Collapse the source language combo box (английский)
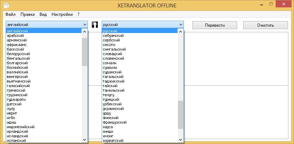 (47, 25)
